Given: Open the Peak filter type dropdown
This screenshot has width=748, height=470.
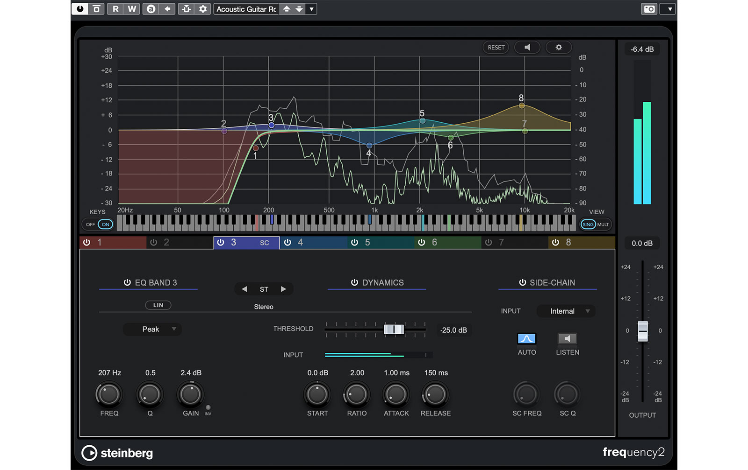Looking at the screenshot, I should (152, 329).
